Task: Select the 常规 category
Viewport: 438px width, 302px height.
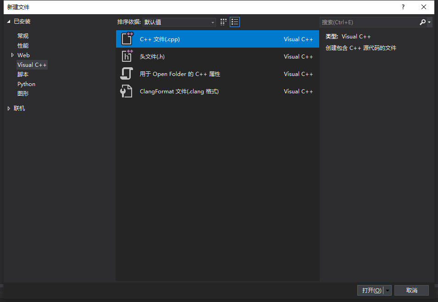Action: (x=23, y=36)
